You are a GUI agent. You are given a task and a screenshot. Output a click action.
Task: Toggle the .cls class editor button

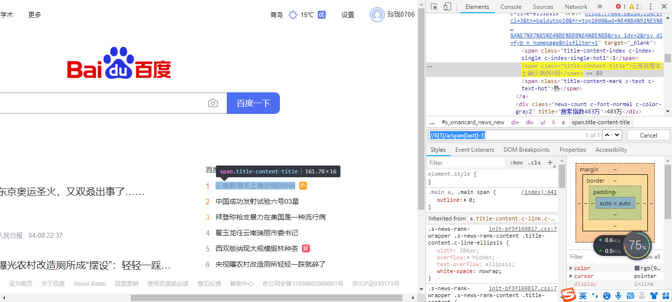pos(534,163)
